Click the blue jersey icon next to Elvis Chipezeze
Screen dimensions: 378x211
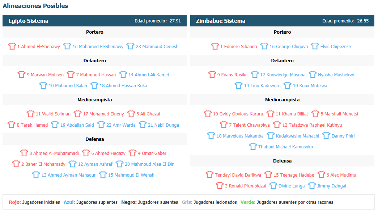[315, 46]
